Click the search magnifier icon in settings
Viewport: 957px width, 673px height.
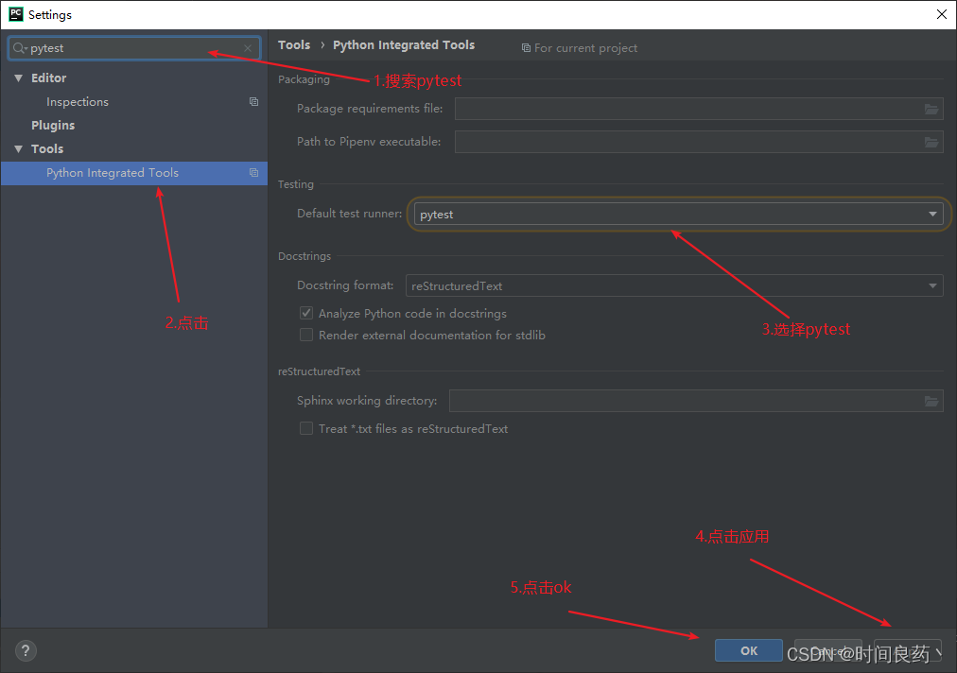[x=20, y=48]
